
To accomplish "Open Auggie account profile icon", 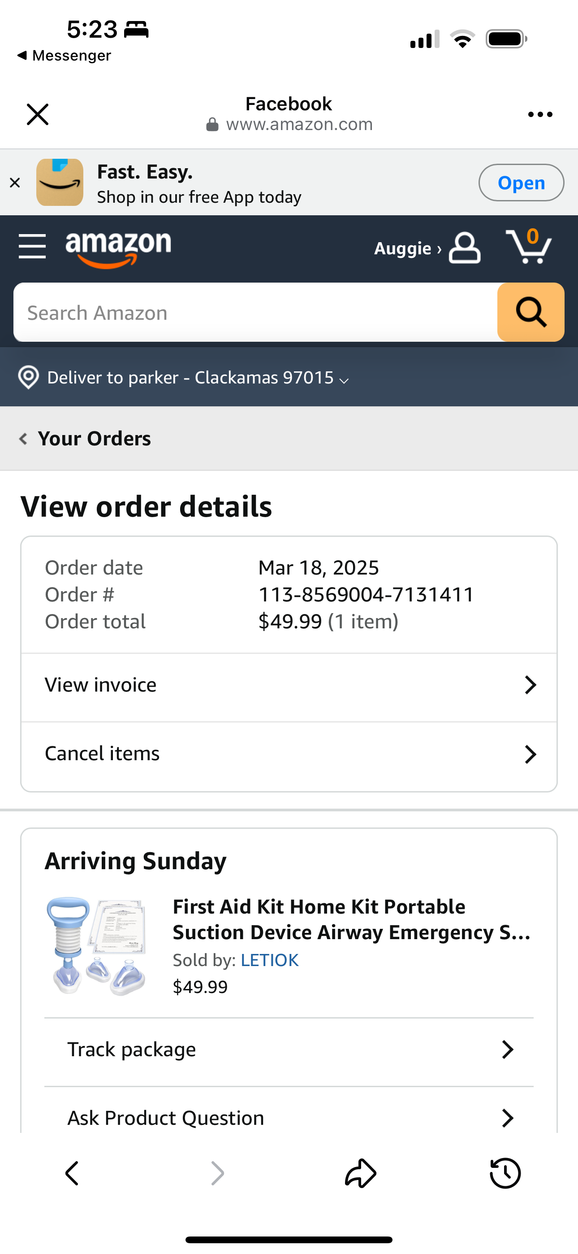I will pos(464,248).
